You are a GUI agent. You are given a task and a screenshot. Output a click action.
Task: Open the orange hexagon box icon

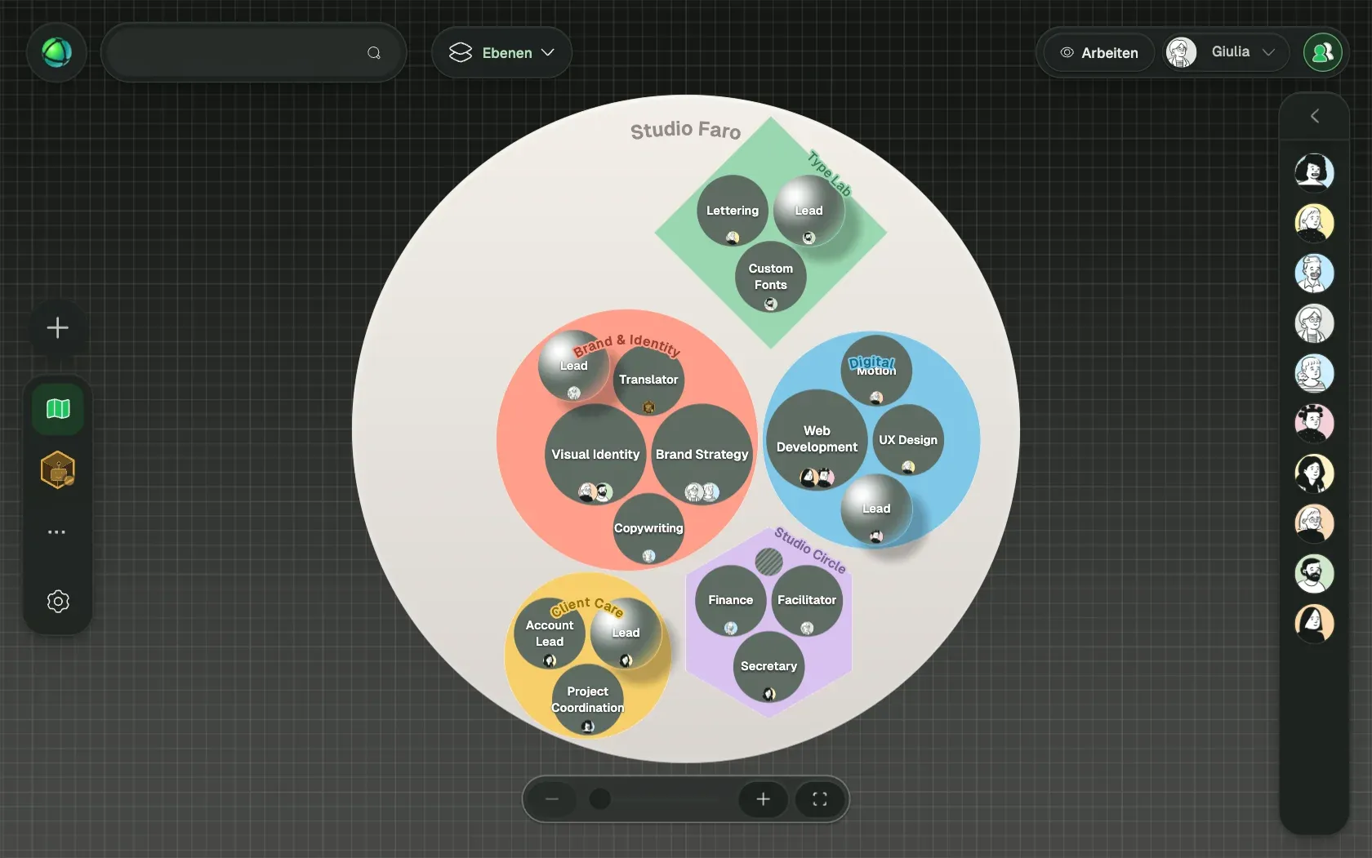(x=58, y=470)
